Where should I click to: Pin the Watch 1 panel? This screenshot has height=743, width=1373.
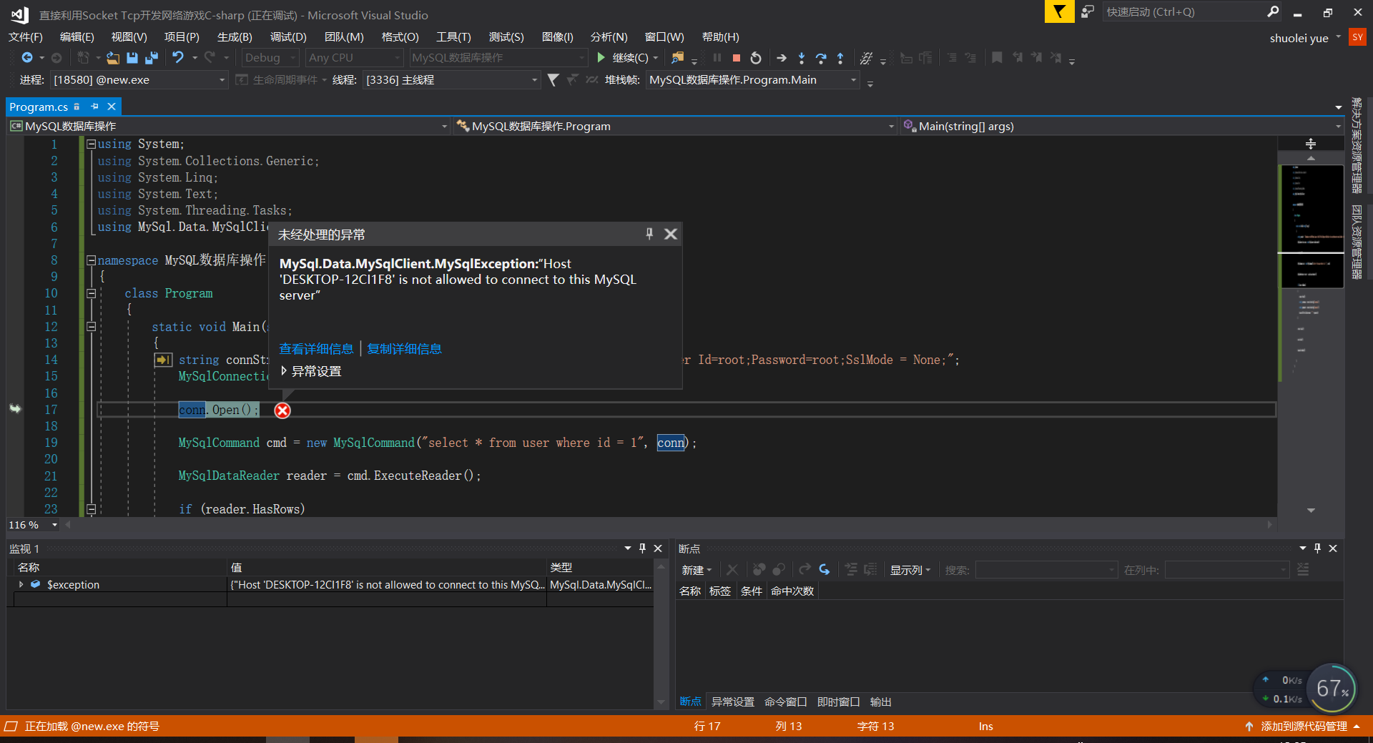click(x=642, y=548)
